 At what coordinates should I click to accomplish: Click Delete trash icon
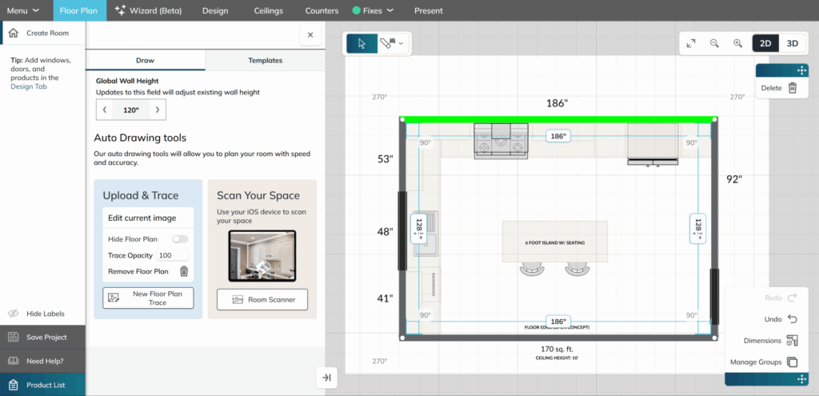point(793,88)
